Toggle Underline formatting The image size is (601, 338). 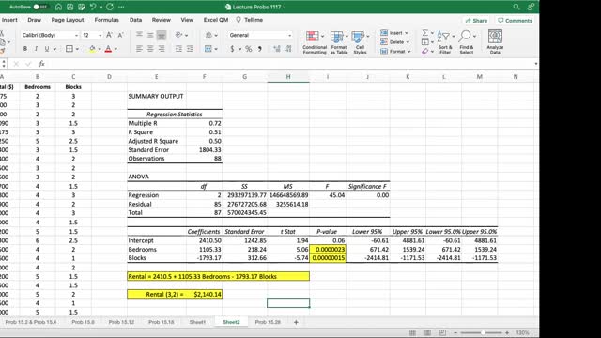pyautogui.click(x=46, y=49)
